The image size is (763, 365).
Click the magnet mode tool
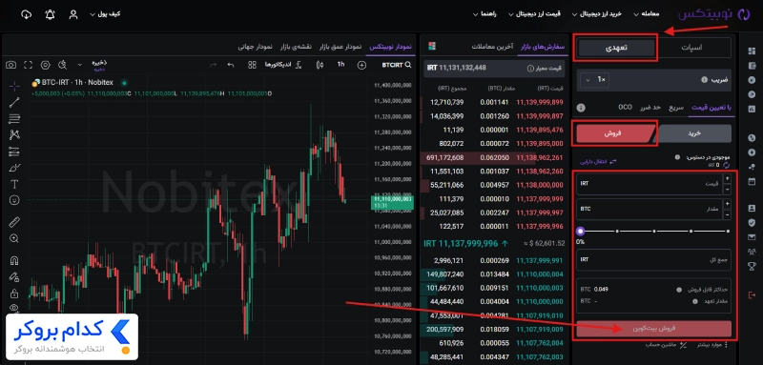(14, 261)
